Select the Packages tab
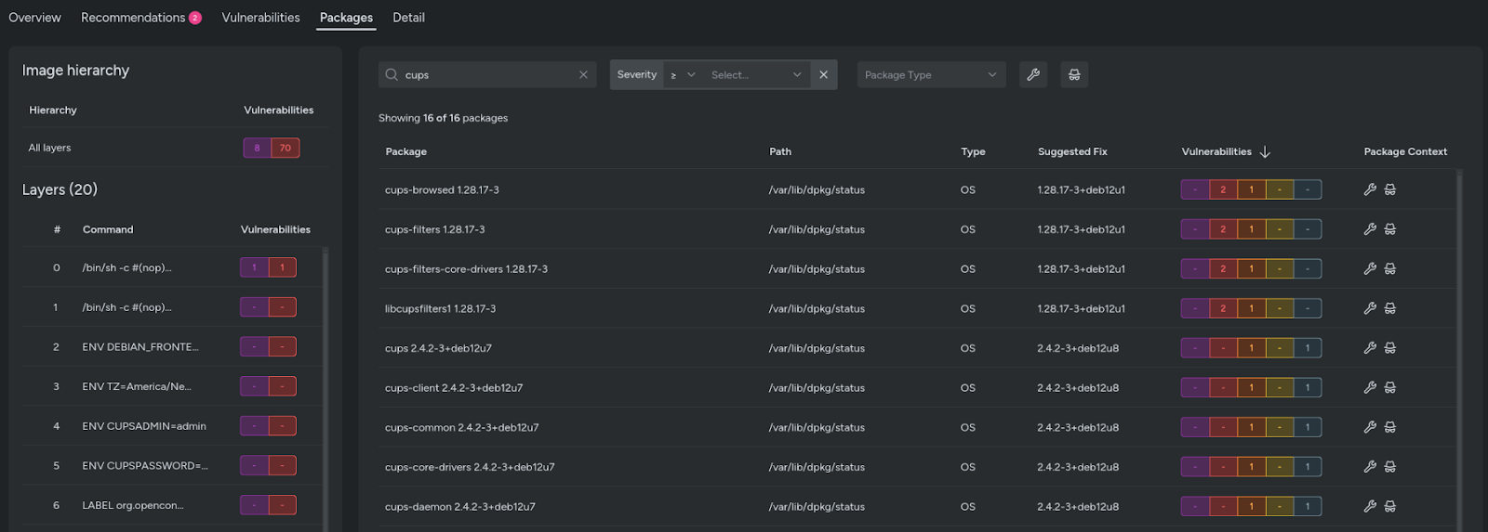The width and height of the screenshot is (1488, 532). click(x=346, y=18)
